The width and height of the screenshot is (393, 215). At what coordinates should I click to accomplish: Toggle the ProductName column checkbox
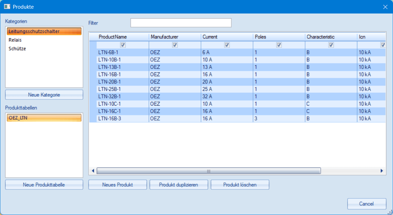(x=123, y=45)
